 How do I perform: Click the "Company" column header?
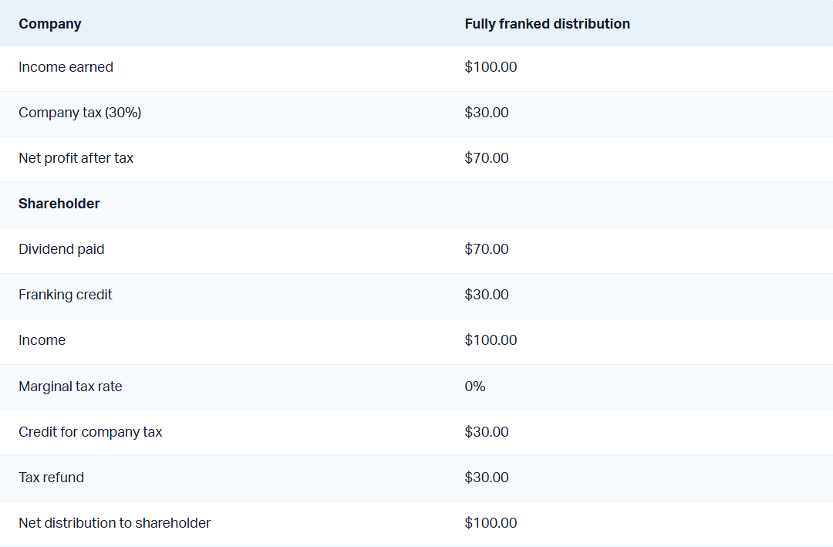[50, 24]
